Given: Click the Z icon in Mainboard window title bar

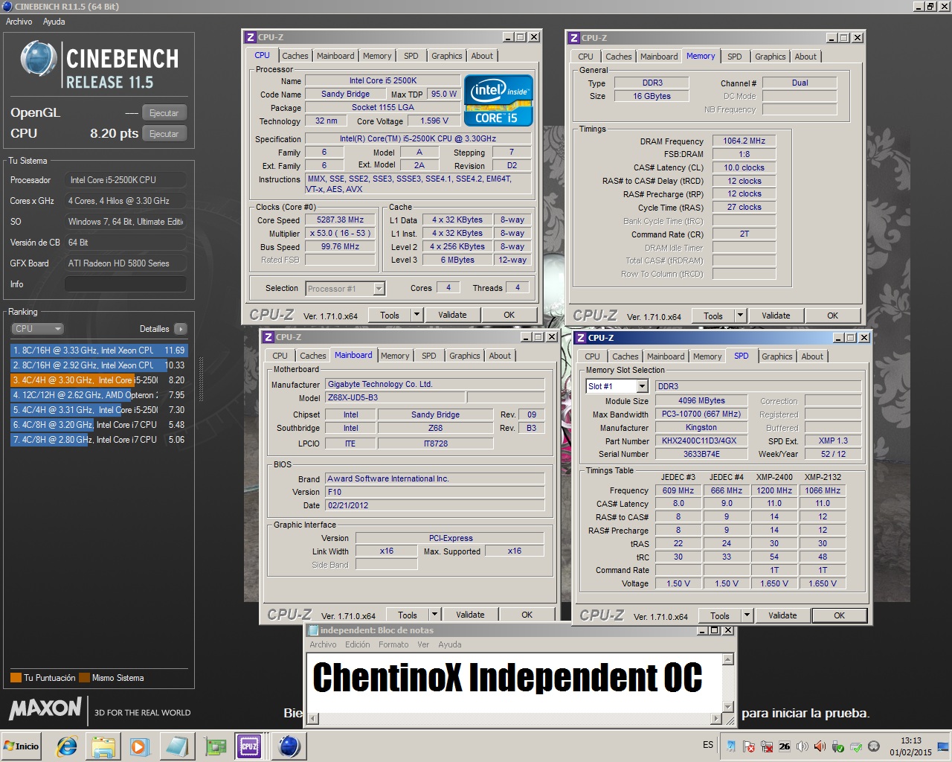Looking at the screenshot, I should coord(268,337).
